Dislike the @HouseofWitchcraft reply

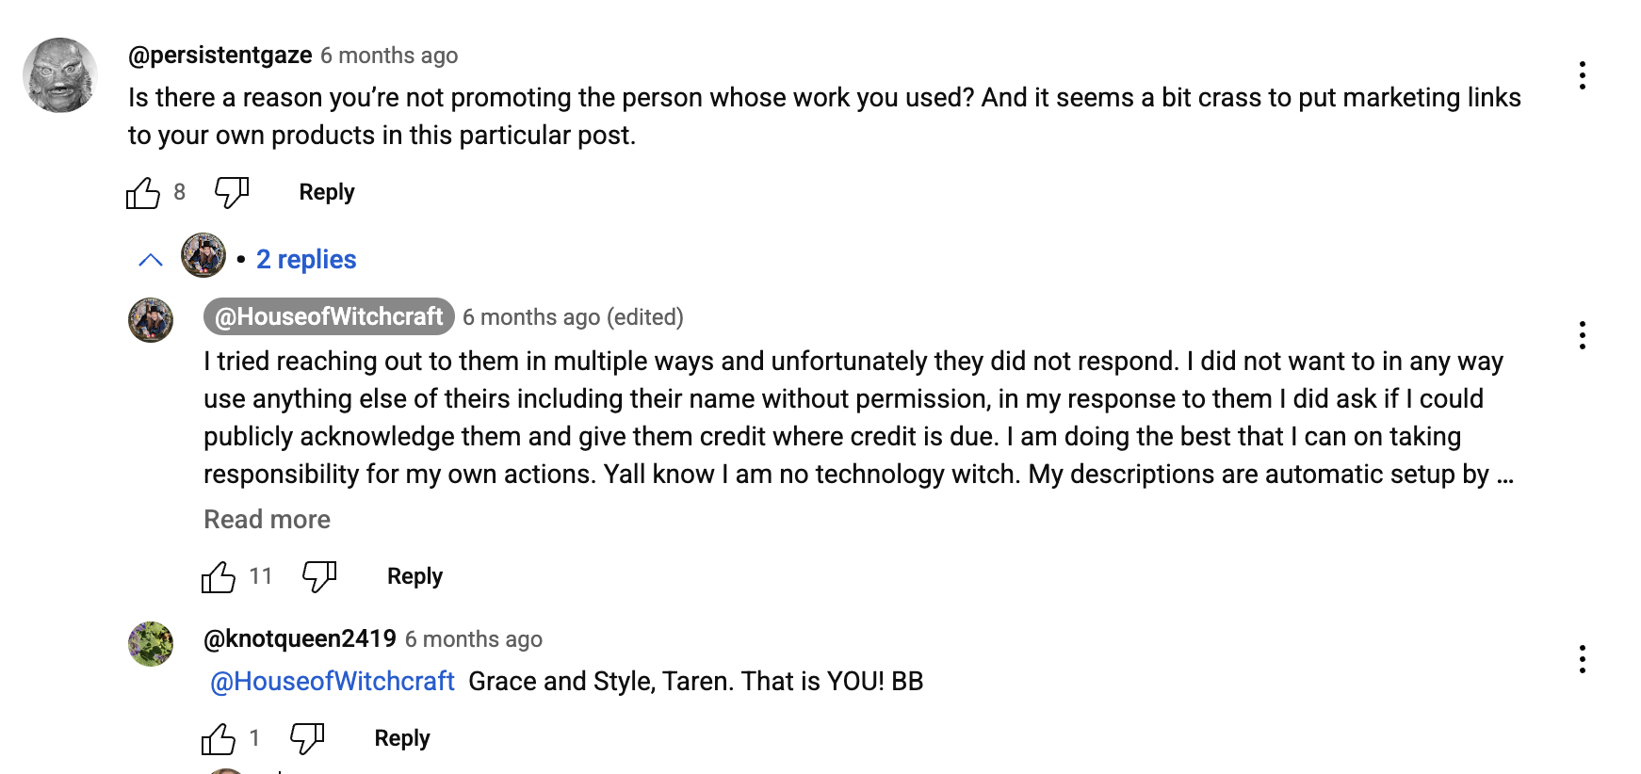point(319,576)
